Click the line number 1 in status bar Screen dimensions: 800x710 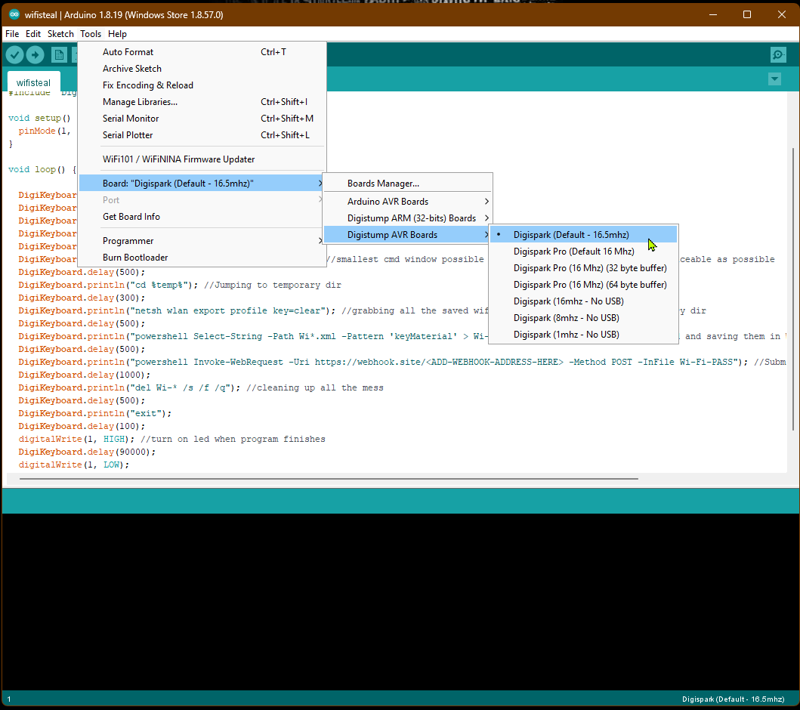pos(8,699)
